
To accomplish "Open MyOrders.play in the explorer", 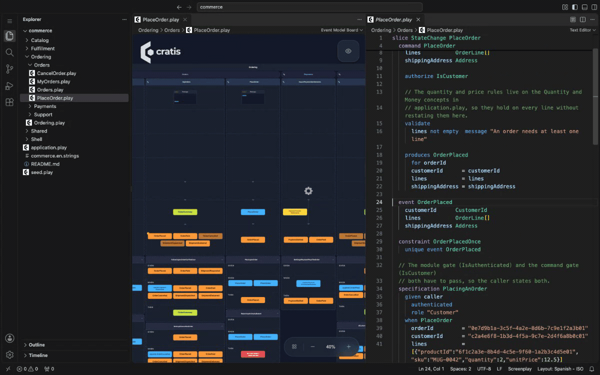I will pyautogui.click(x=74, y=81).
